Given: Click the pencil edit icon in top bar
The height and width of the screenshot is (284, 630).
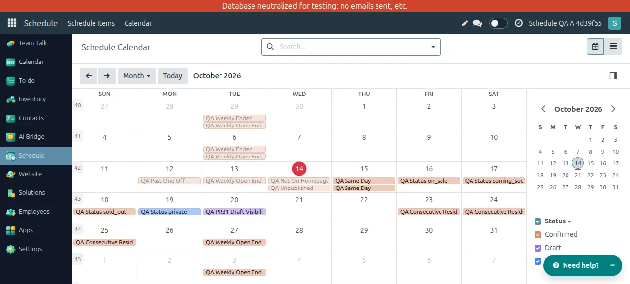Looking at the screenshot, I should [464, 23].
